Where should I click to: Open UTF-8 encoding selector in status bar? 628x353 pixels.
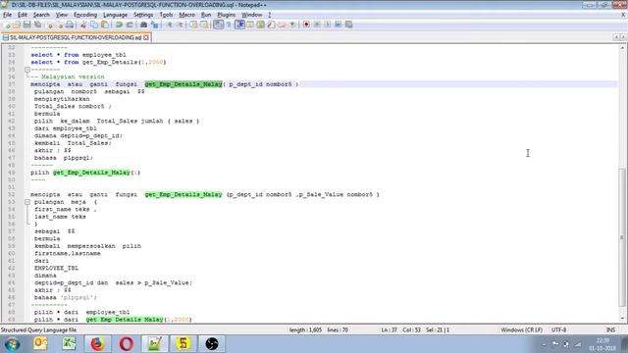(x=558, y=329)
